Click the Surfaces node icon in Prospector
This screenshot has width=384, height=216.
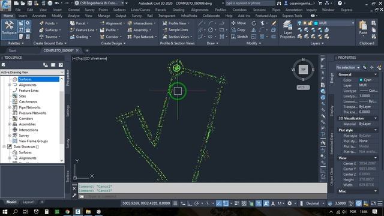pyautogui.click(x=15, y=79)
